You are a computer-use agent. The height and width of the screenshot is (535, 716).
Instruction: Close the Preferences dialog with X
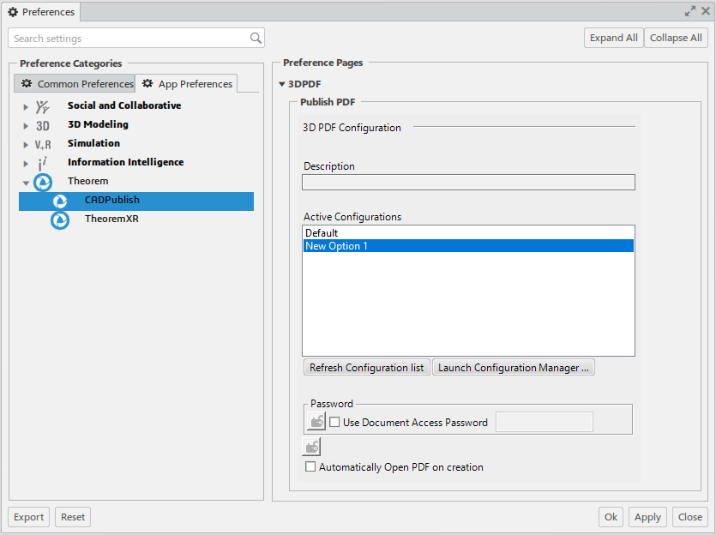706,11
